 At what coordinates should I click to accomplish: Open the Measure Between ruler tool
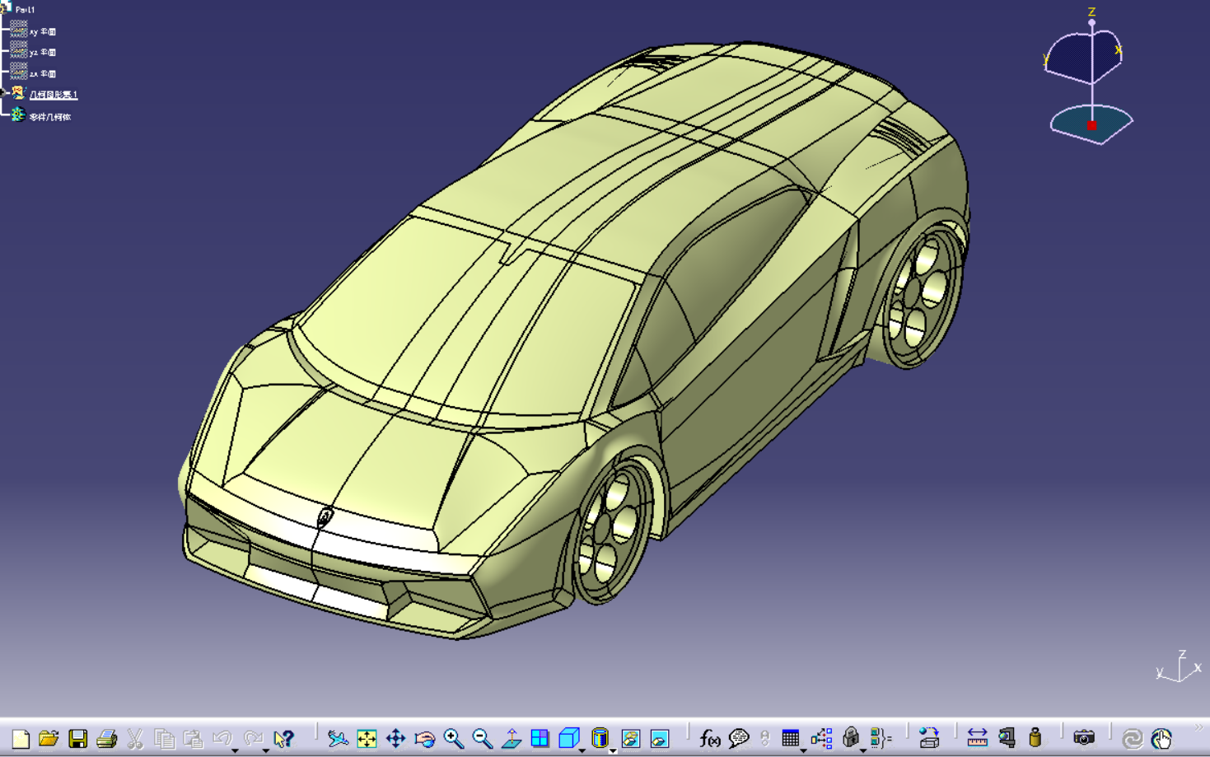pyautogui.click(x=977, y=739)
